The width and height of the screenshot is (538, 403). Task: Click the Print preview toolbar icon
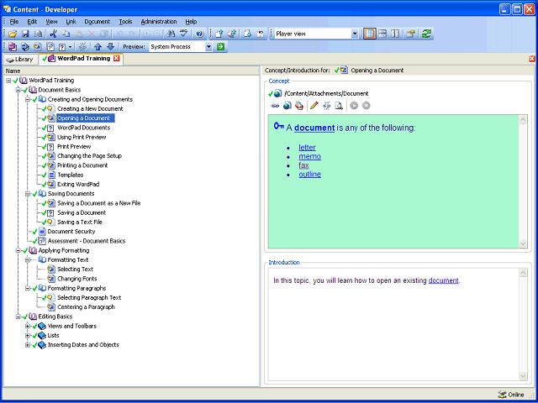(38, 34)
